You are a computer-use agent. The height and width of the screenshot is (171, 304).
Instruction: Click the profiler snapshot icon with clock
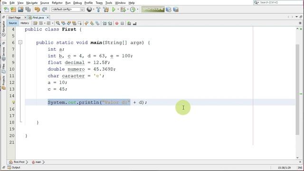pos(169,9)
